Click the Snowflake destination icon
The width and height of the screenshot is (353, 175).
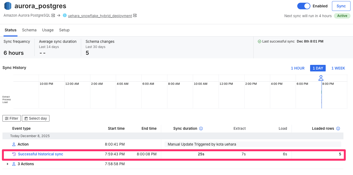(x=65, y=16)
